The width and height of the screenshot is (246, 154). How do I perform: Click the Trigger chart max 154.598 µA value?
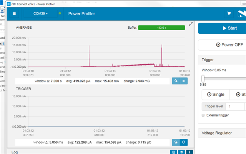[x=109, y=142]
